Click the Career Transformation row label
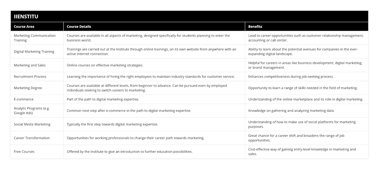The image size is (379, 169). point(32,138)
